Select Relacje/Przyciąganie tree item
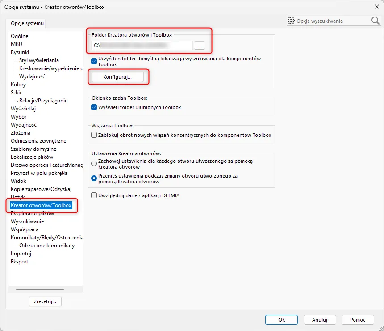Viewport: 384px width, 331px height. pos(43,101)
